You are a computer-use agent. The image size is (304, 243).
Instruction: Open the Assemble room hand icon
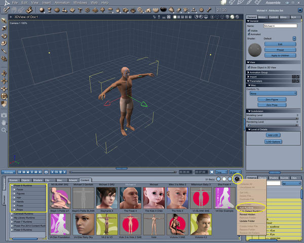pos(224,3)
